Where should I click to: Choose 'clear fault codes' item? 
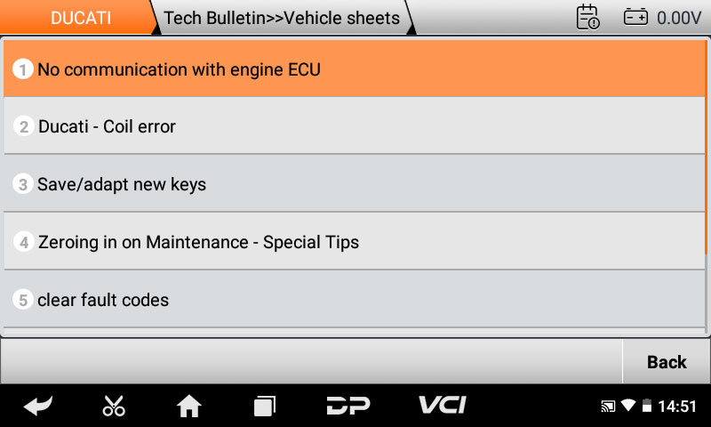point(354,300)
